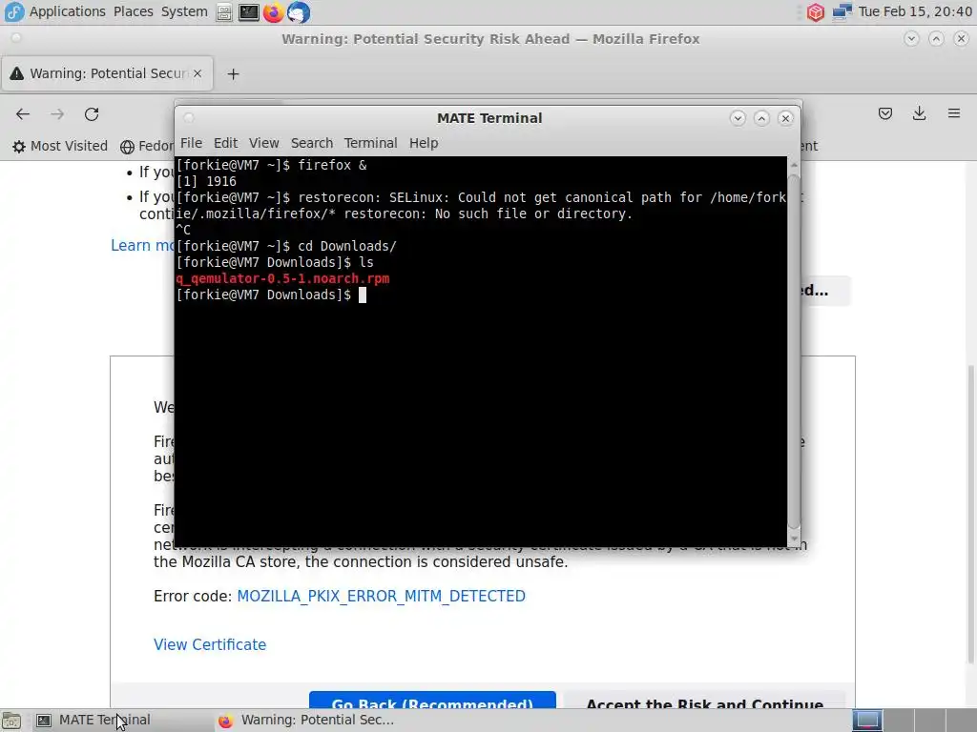Viewport: 977px width, 732px height.
Task: Go forward in Firefox navigation
Action: pos(57,114)
